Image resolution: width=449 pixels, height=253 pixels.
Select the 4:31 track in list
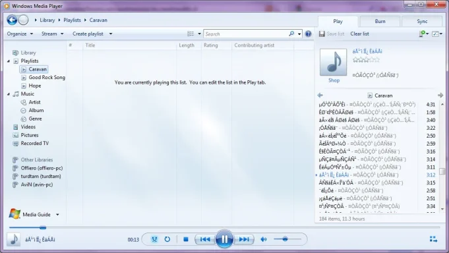click(377, 105)
